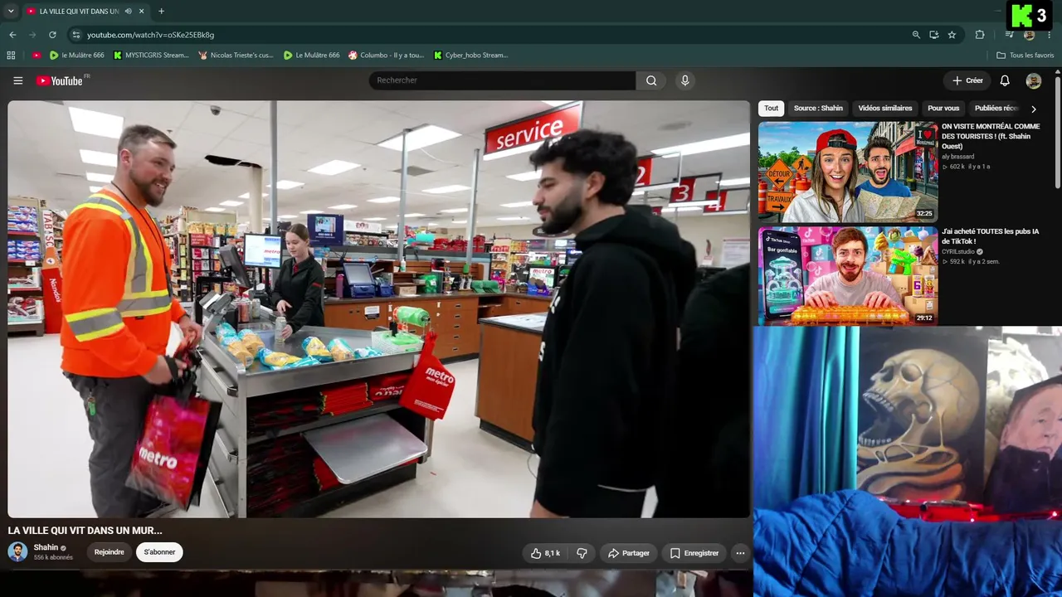This screenshot has width=1062, height=597.
Task: View site information in address bar
Action: (76, 35)
